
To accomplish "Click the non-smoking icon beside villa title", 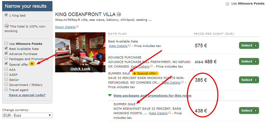I will tap(119, 14).
